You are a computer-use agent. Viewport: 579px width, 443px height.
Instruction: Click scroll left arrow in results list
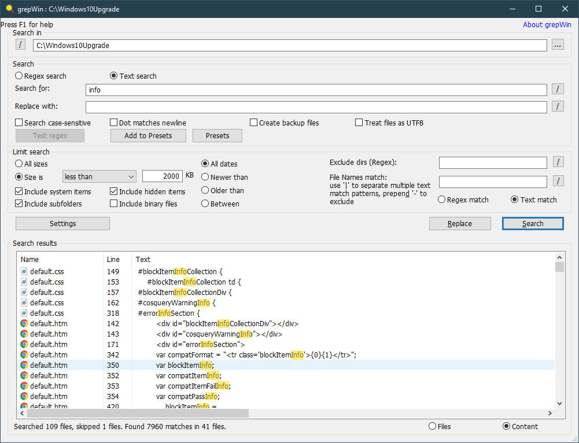click(x=22, y=413)
